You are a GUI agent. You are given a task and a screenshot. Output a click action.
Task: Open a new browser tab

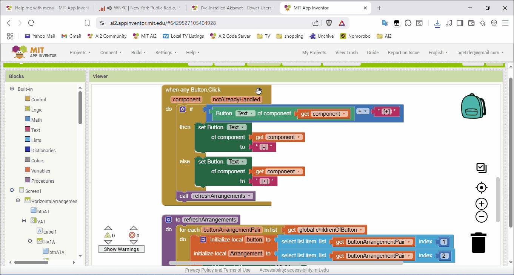click(379, 8)
